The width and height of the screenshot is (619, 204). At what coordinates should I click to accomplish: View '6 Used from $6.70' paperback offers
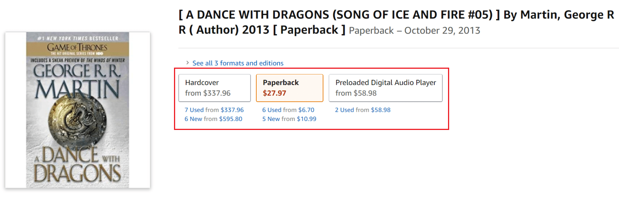288,110
